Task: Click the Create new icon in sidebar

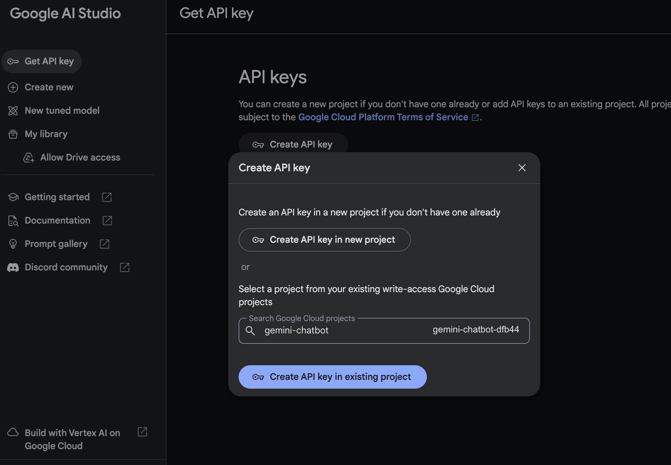Action: click(x=13, y=87)
